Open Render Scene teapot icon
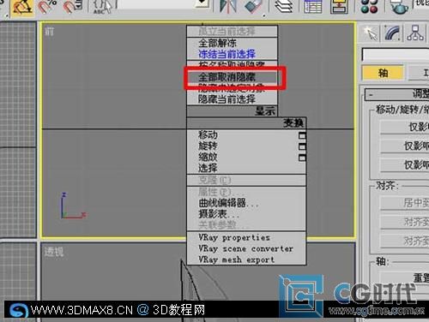This screenshot has height=322, width=429. [x=399, y=7]
